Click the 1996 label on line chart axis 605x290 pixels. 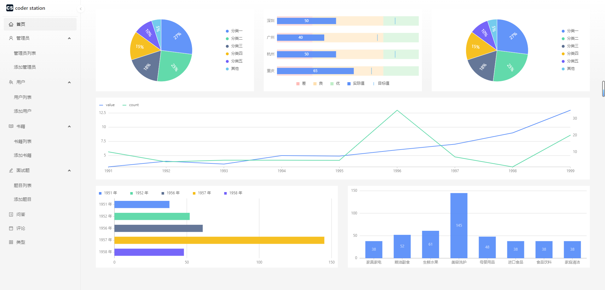(x=397, y=171)
